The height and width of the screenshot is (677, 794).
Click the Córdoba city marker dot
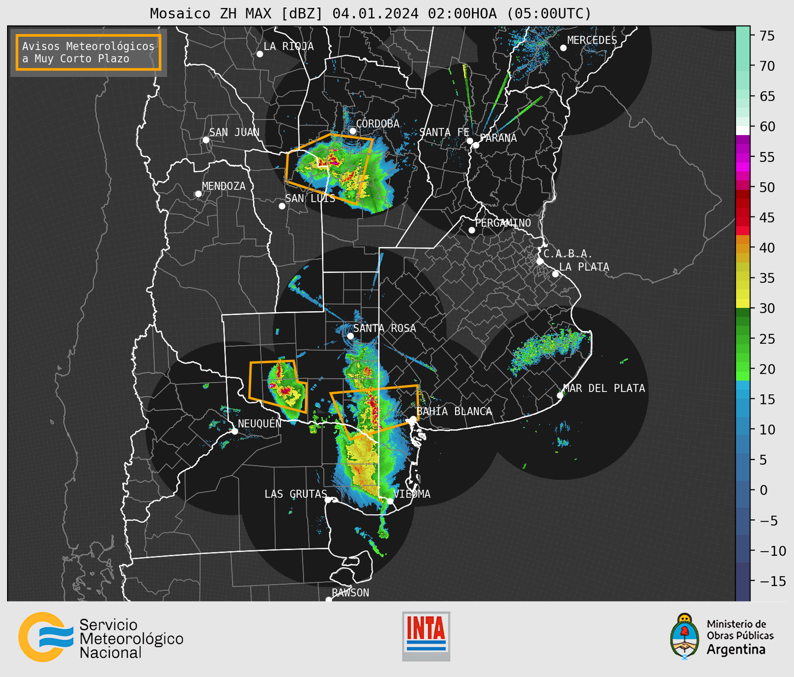[x=353, y=131]
